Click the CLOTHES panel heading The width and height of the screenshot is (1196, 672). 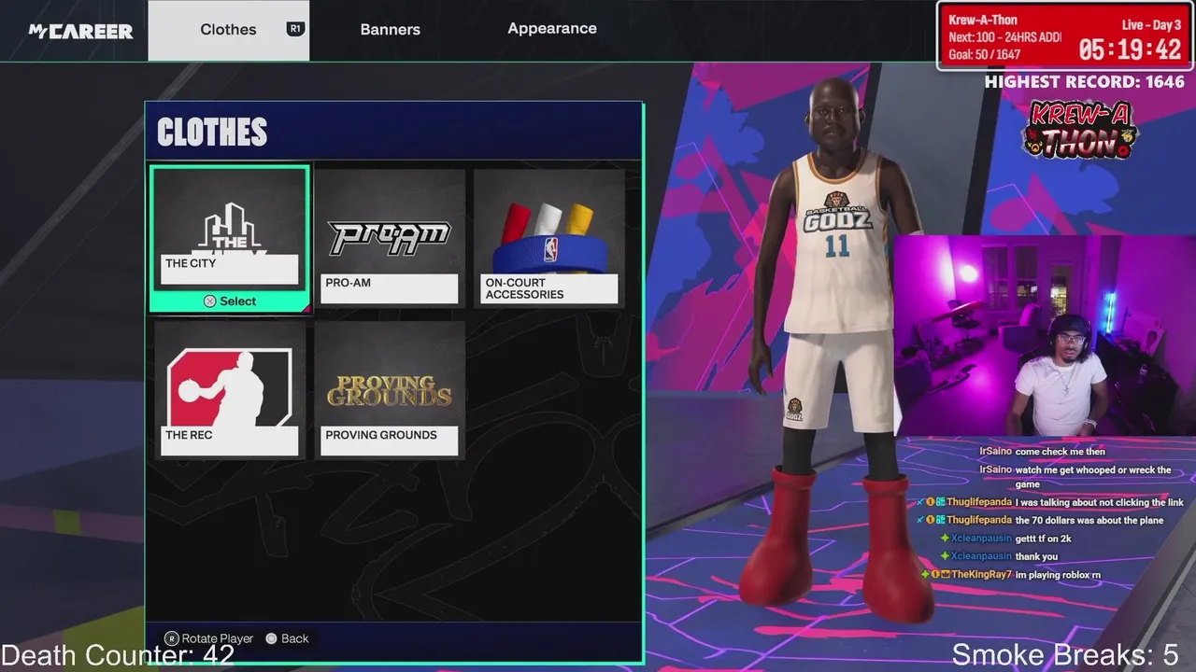(x=212, y=133)
